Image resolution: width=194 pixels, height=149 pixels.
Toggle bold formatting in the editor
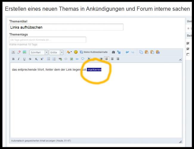point(13,59)
